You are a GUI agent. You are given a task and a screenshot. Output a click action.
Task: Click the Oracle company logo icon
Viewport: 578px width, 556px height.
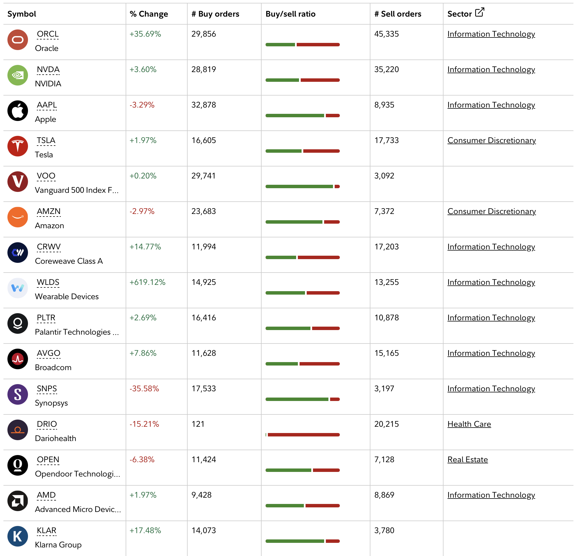[18, 40]
